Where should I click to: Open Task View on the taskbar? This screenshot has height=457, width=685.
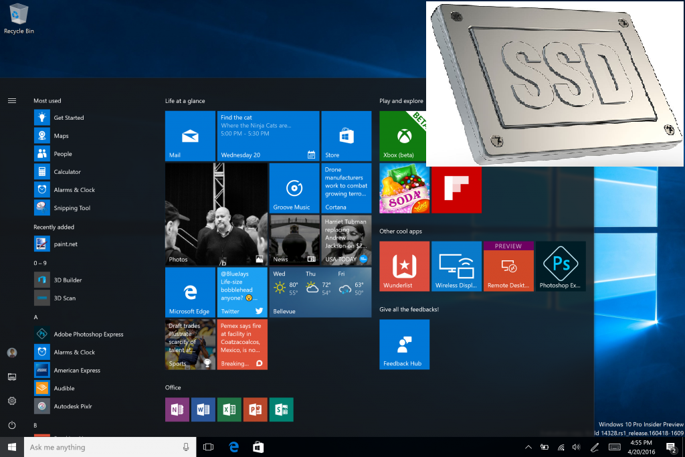(x=209, y=447)
